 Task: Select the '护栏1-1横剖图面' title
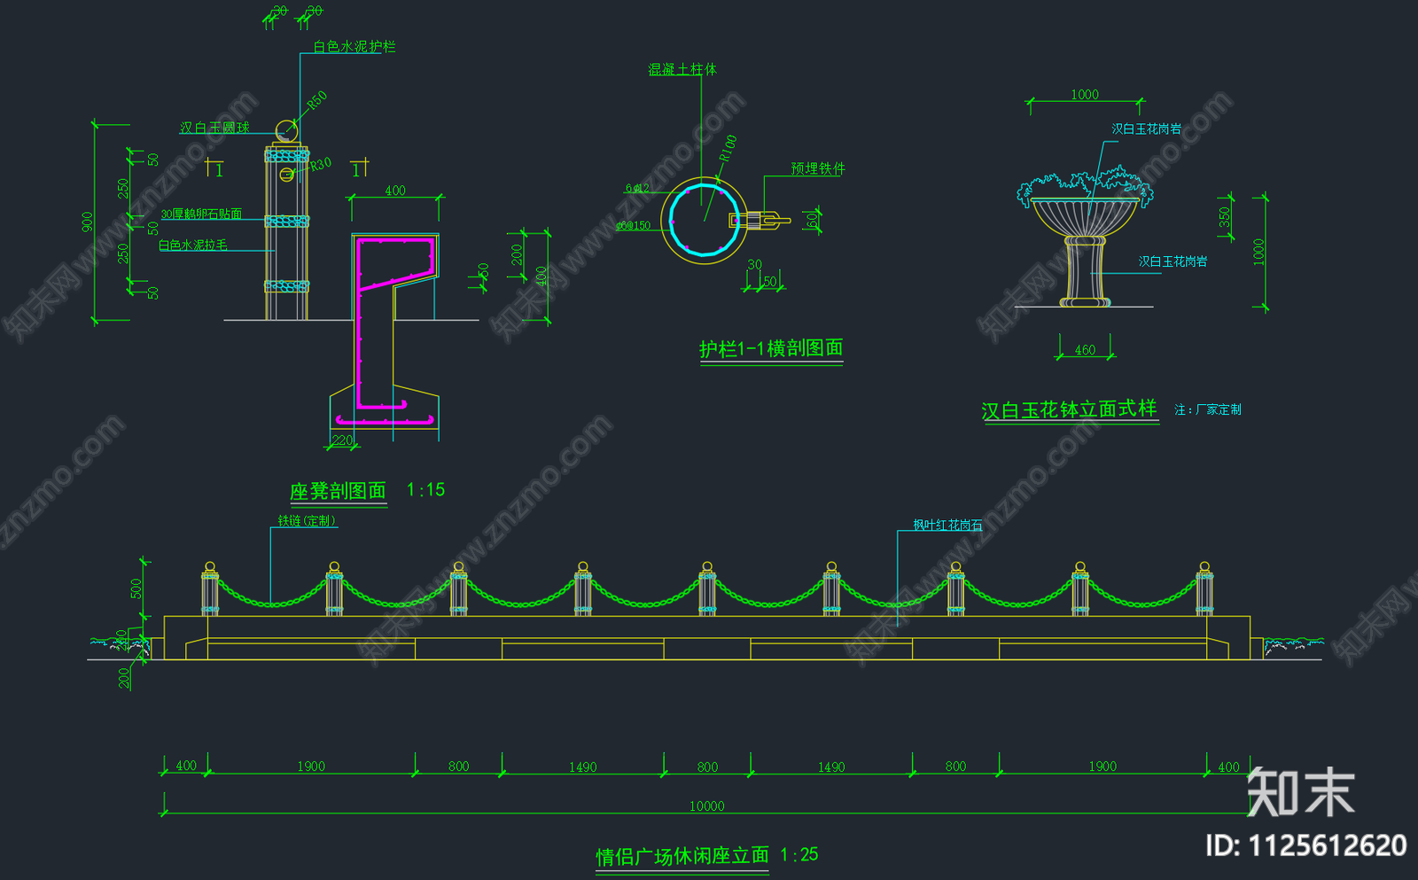pos(771,349)
